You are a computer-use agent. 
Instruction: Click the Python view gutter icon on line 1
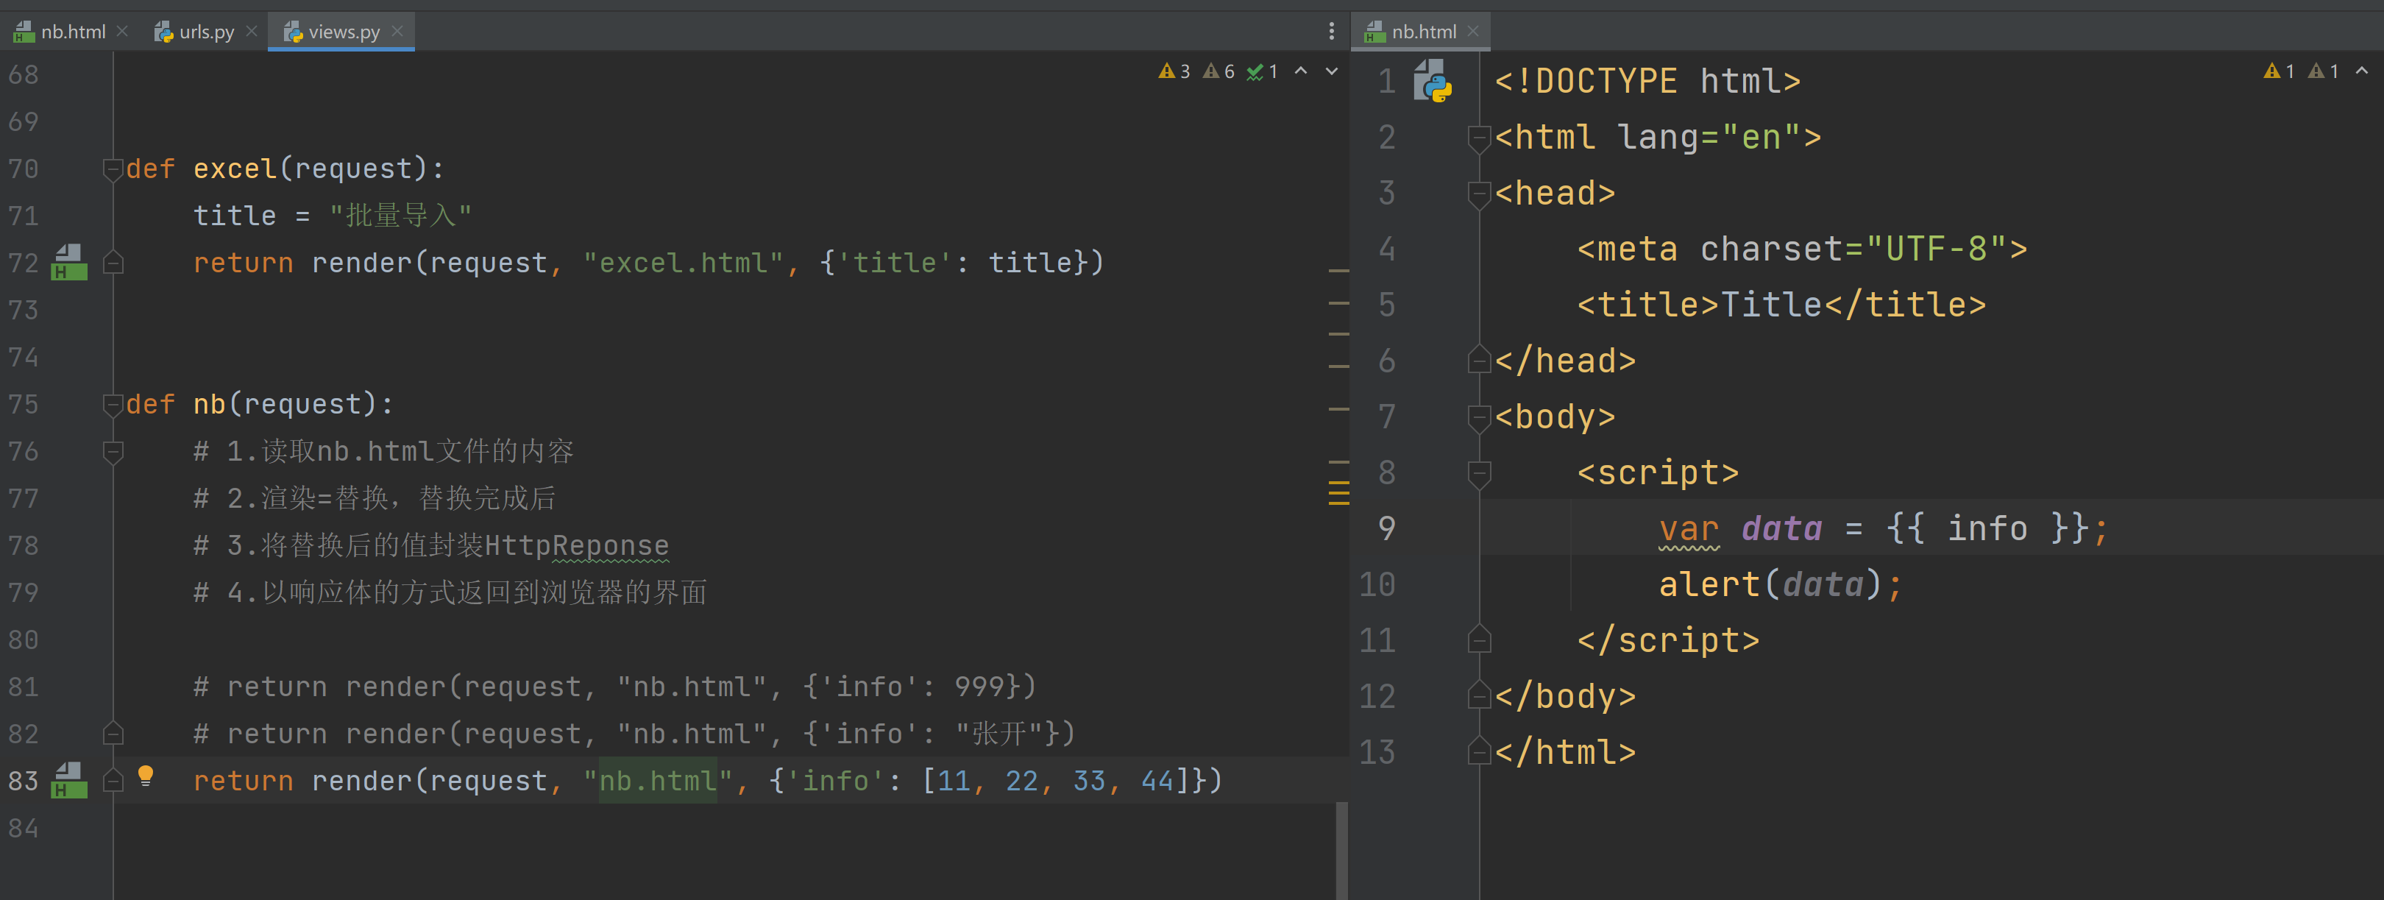(x=1433, y=82)
